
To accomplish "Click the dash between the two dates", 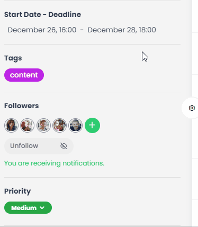I will tap(82, 30).
